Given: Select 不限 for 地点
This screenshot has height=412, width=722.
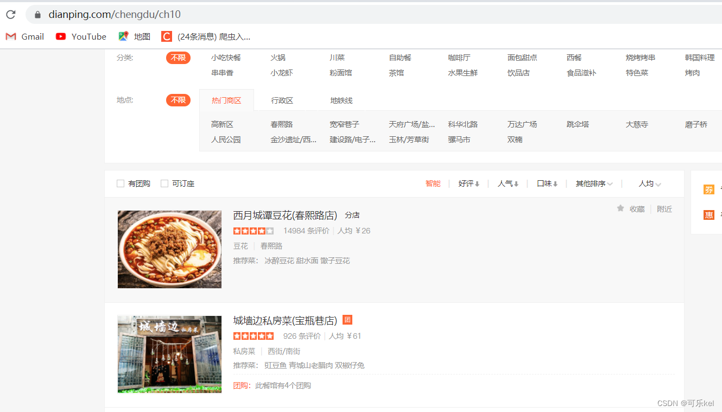Looking at the screenshot, I should [178, 100].
